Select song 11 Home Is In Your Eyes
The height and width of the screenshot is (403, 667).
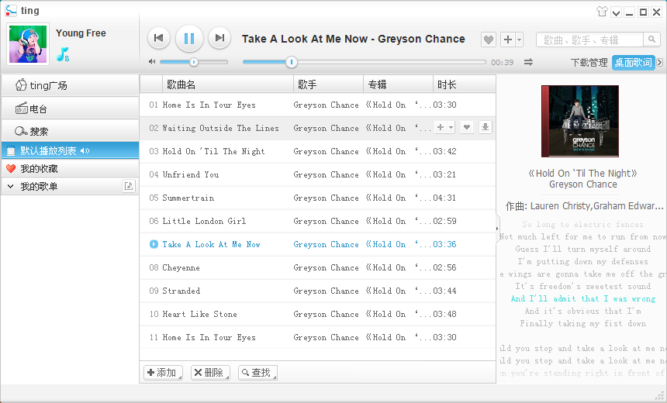pos(317,338)
